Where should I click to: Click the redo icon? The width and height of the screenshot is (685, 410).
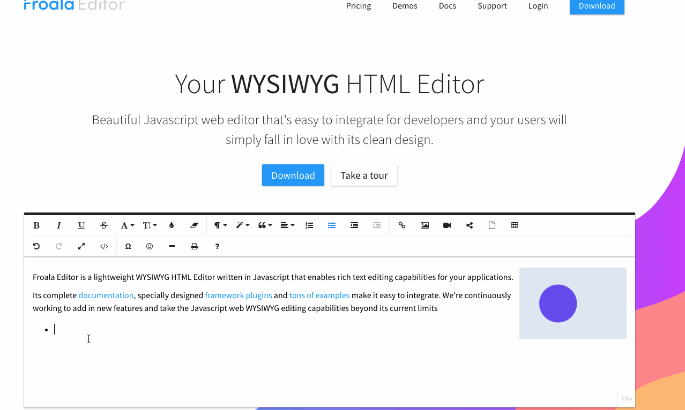click(x=59, y=246)
